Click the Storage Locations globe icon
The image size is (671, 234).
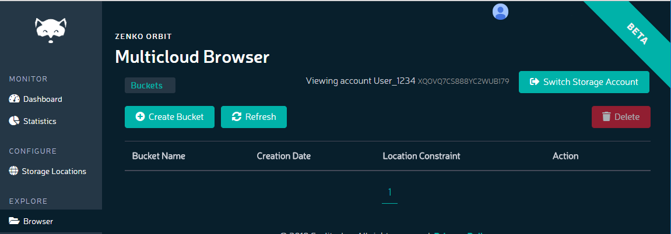tap(13, 171)
